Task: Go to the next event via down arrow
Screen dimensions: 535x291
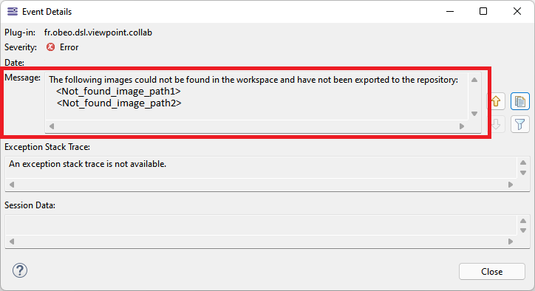Action: point(496,124)
